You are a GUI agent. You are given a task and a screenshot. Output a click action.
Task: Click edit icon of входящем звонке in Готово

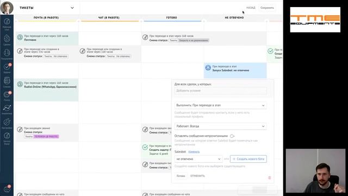(145, 130)
